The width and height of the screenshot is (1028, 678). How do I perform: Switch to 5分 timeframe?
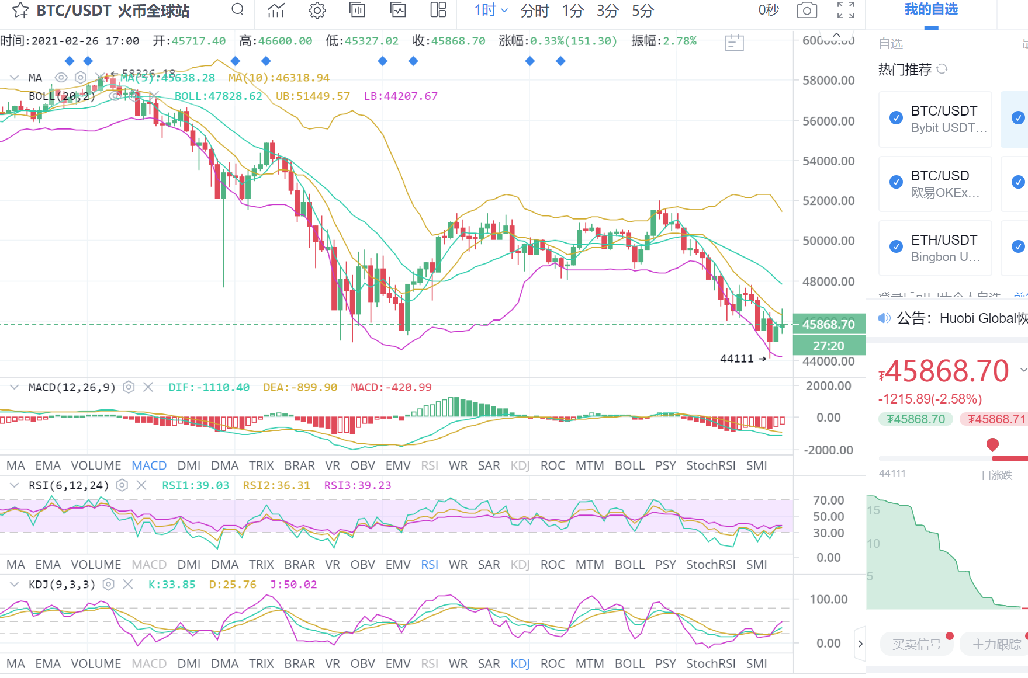(642, 11)
